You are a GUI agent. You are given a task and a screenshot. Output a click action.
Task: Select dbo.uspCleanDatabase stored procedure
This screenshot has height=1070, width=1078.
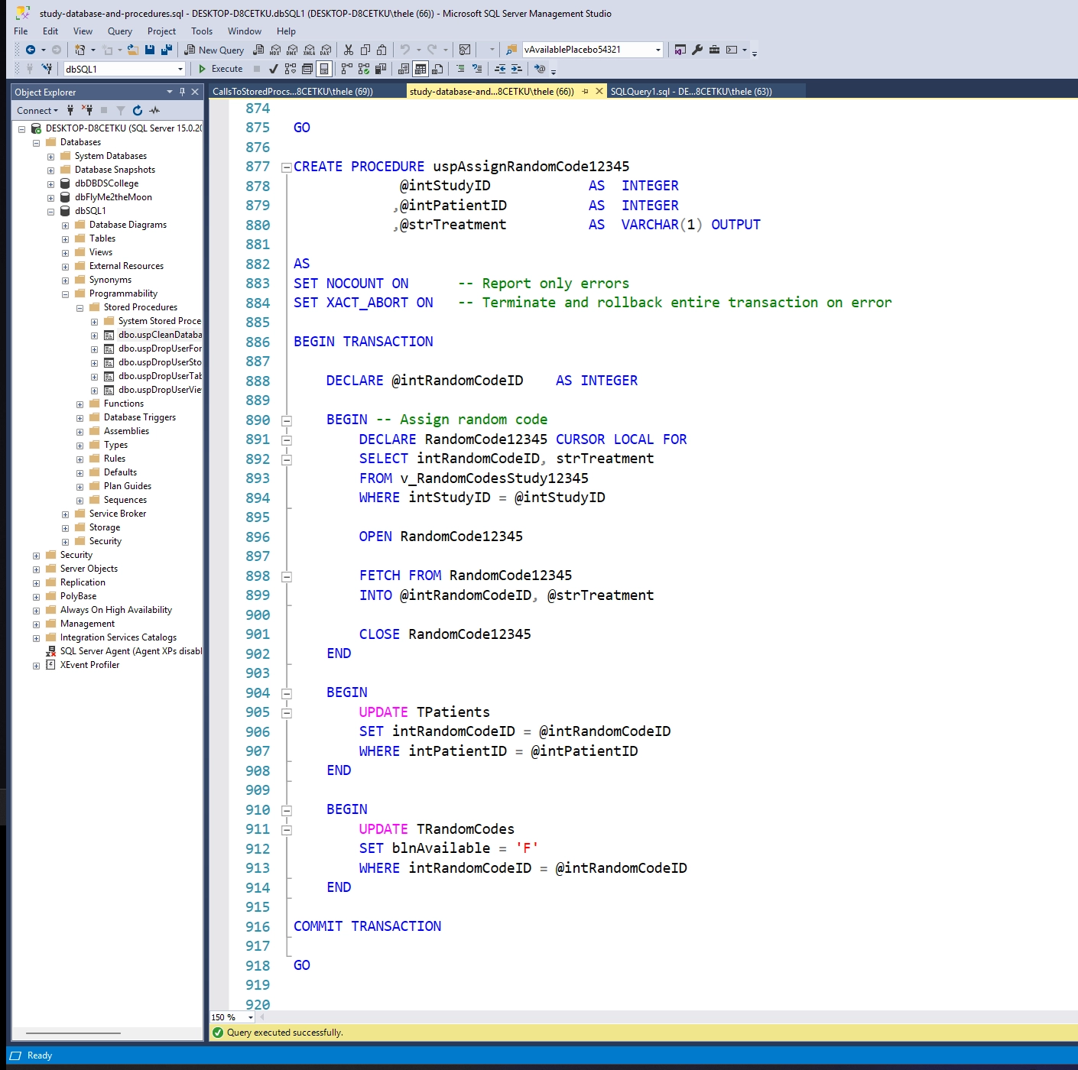(159, 335)
